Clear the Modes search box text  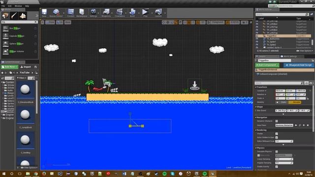tap(36, 22)
